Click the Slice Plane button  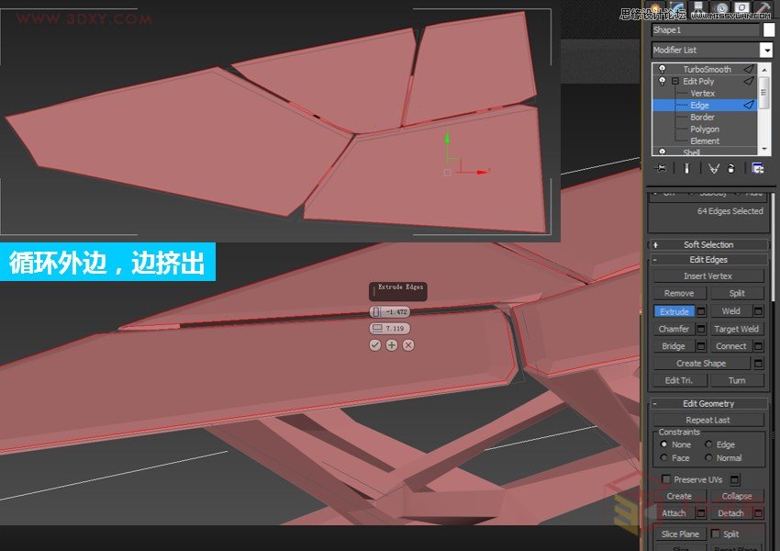coord(680,534)
